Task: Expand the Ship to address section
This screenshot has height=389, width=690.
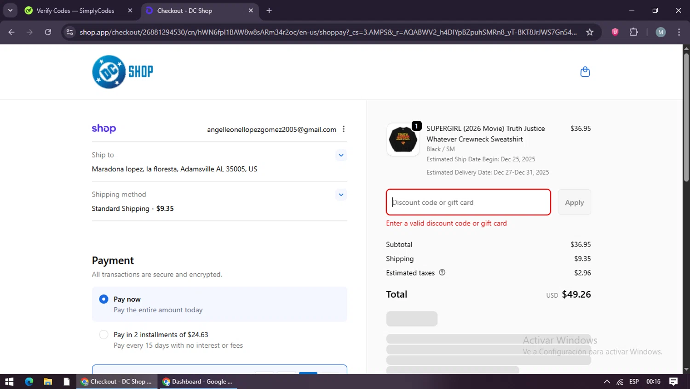Action: click(x=341, y=155)
